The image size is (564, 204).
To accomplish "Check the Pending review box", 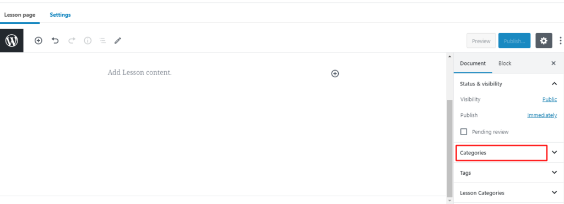I will [464, 132].
